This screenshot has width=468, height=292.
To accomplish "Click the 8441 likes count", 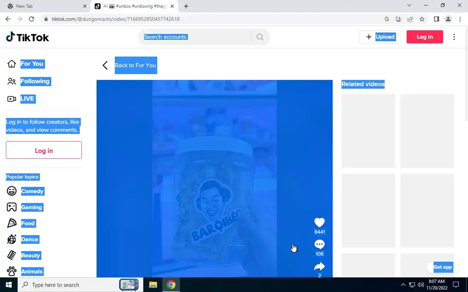I will click(x=320, y=232).
